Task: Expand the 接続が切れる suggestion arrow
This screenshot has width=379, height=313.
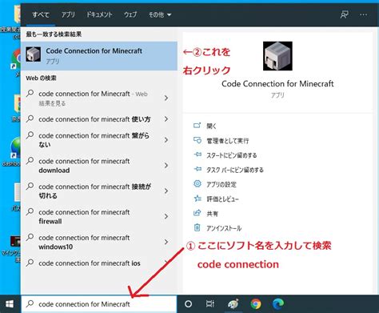Action: (x=166, y=191)
